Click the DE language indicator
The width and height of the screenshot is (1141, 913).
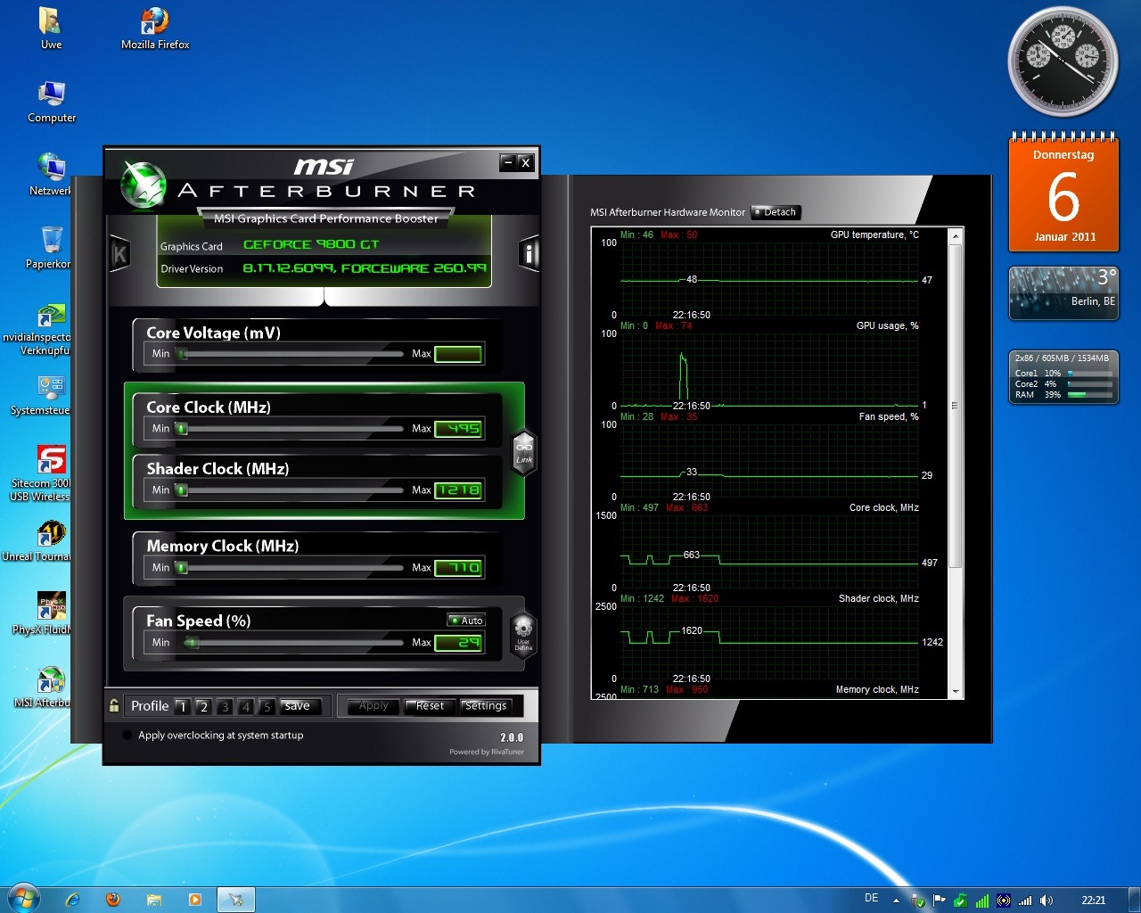tap(871, 899)
